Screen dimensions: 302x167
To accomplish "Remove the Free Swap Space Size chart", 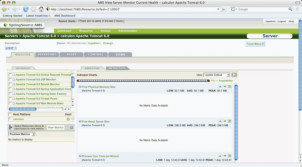I will (x=230, y=121).
